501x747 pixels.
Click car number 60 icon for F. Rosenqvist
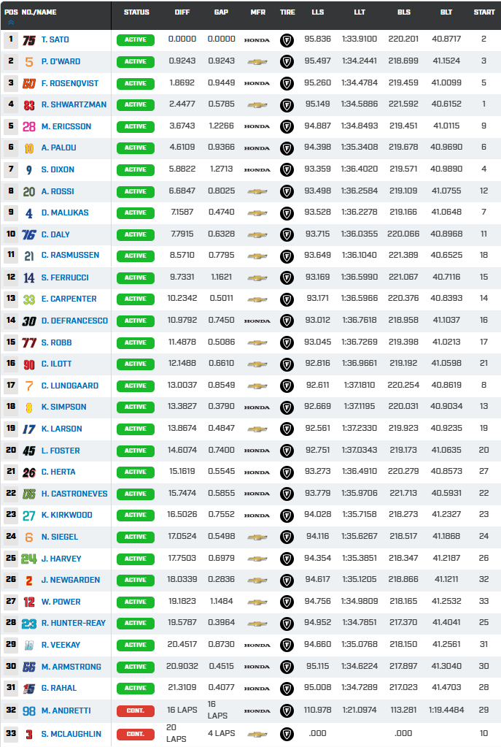29,83
